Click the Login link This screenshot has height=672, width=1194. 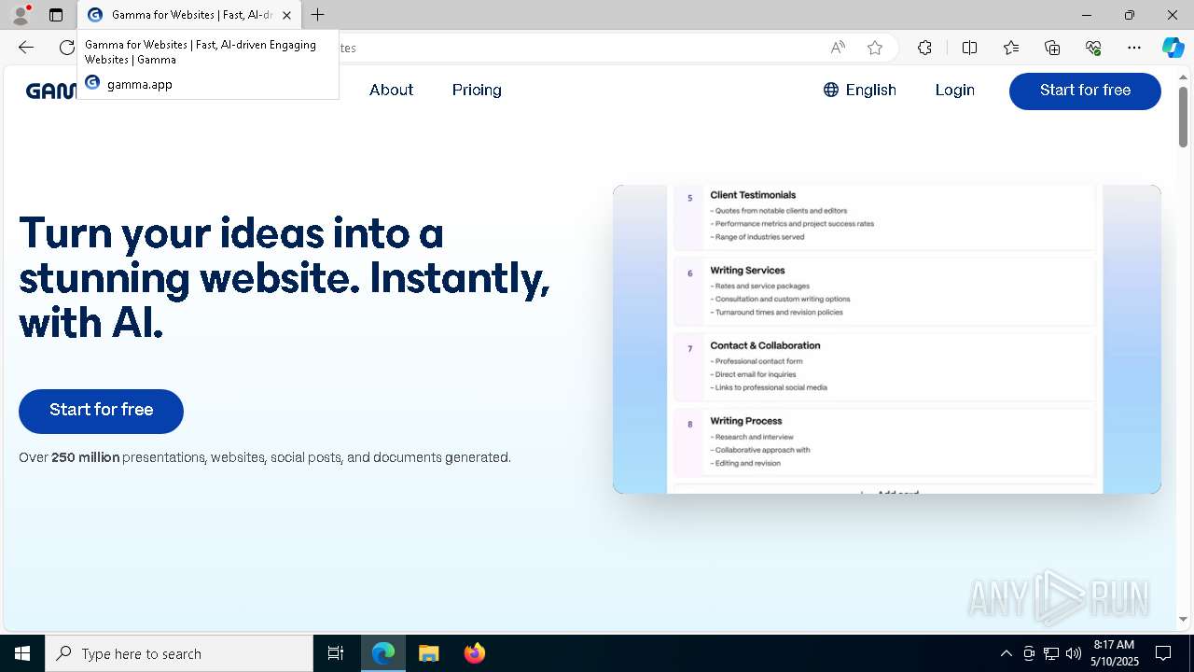coord(954,90)
